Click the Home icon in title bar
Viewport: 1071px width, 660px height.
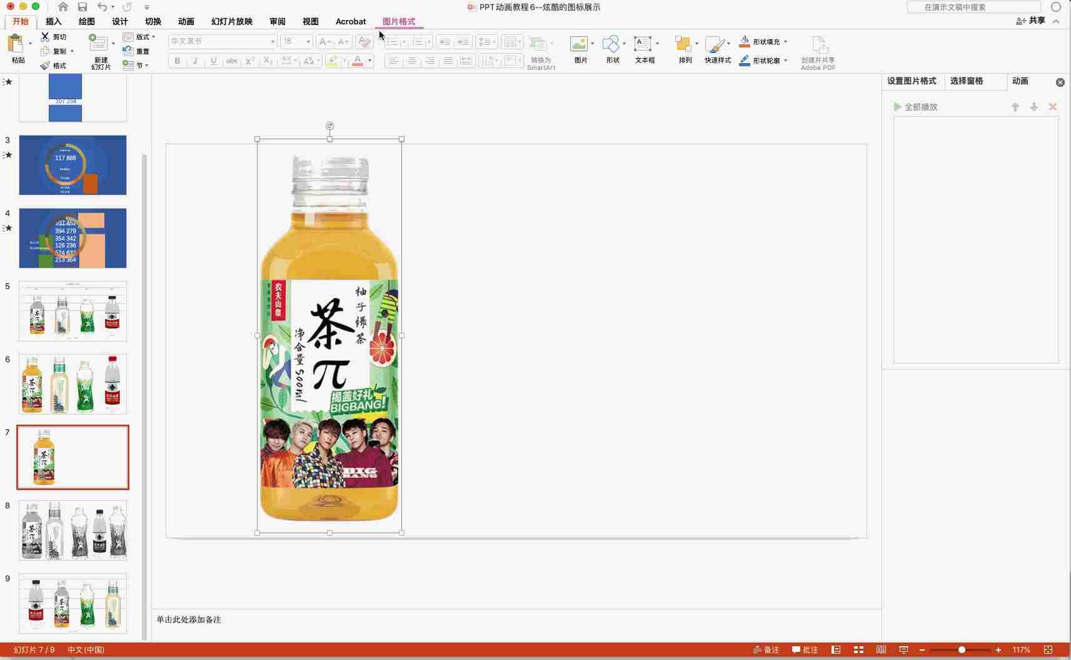pos(63,7)
